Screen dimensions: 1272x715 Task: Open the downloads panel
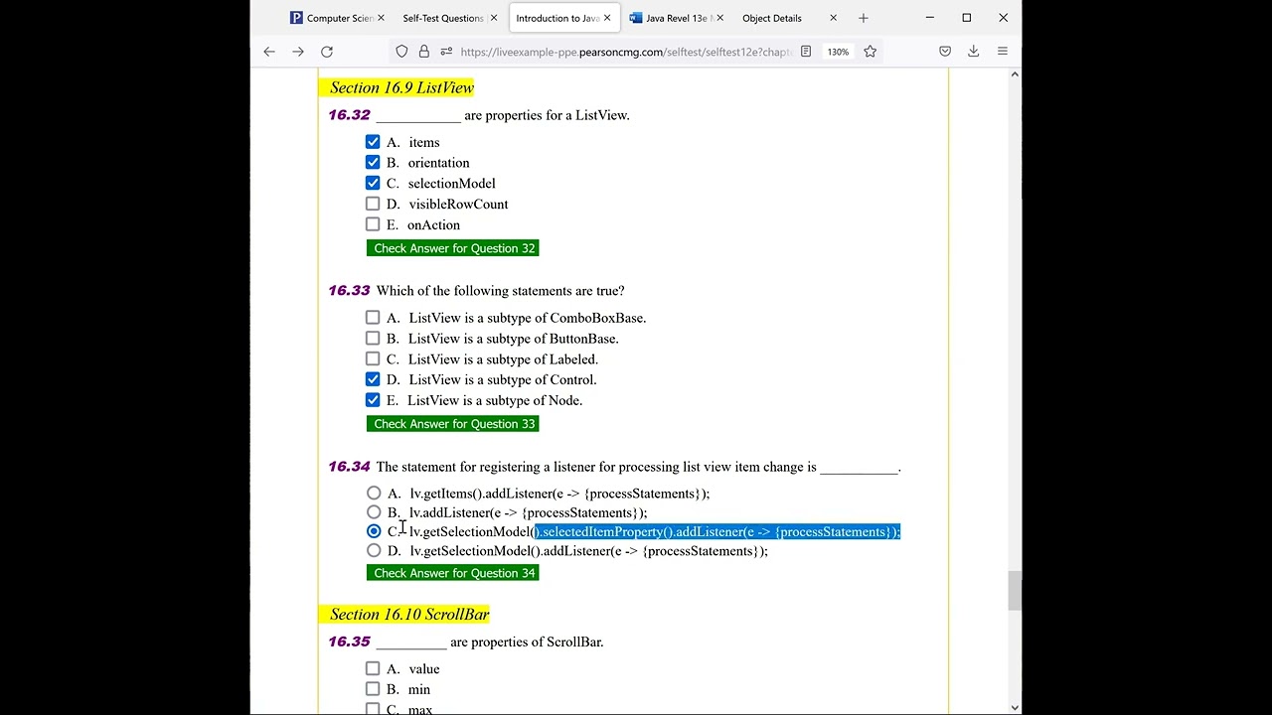coord(974,52)
